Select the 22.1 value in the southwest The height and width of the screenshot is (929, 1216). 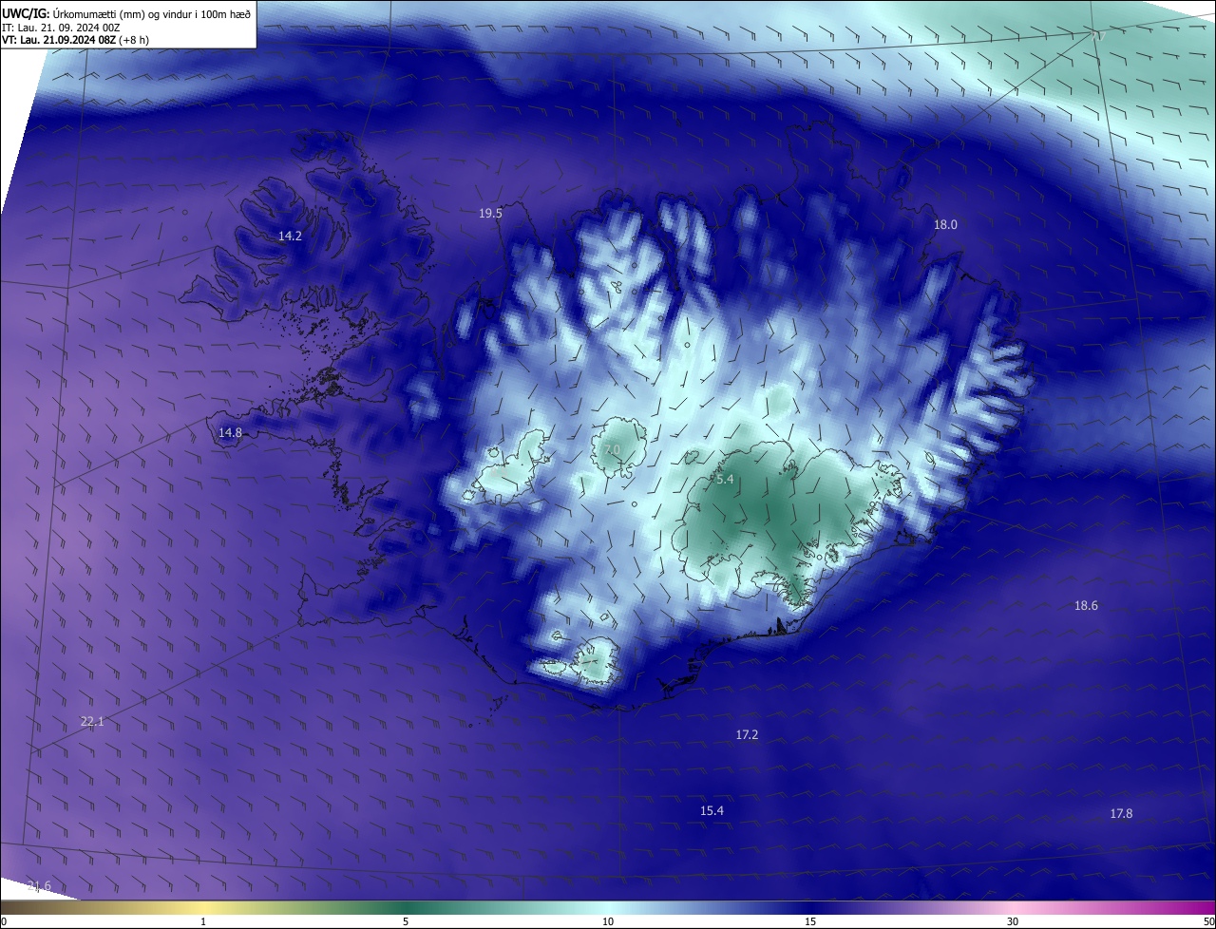[x=92, y=722]
